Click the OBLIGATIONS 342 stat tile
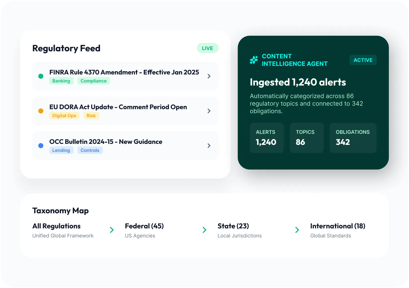Screen dimensions: 409x288 (353, 138)
